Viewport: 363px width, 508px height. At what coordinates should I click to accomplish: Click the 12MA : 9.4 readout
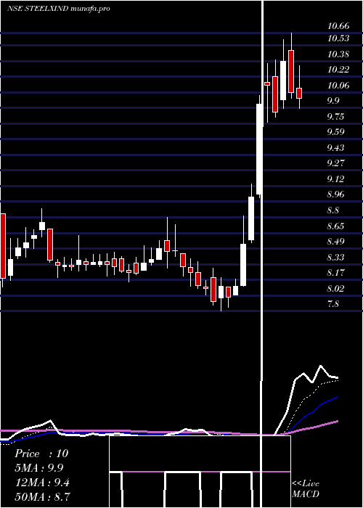pyautogui.click(x=42, y=482)
